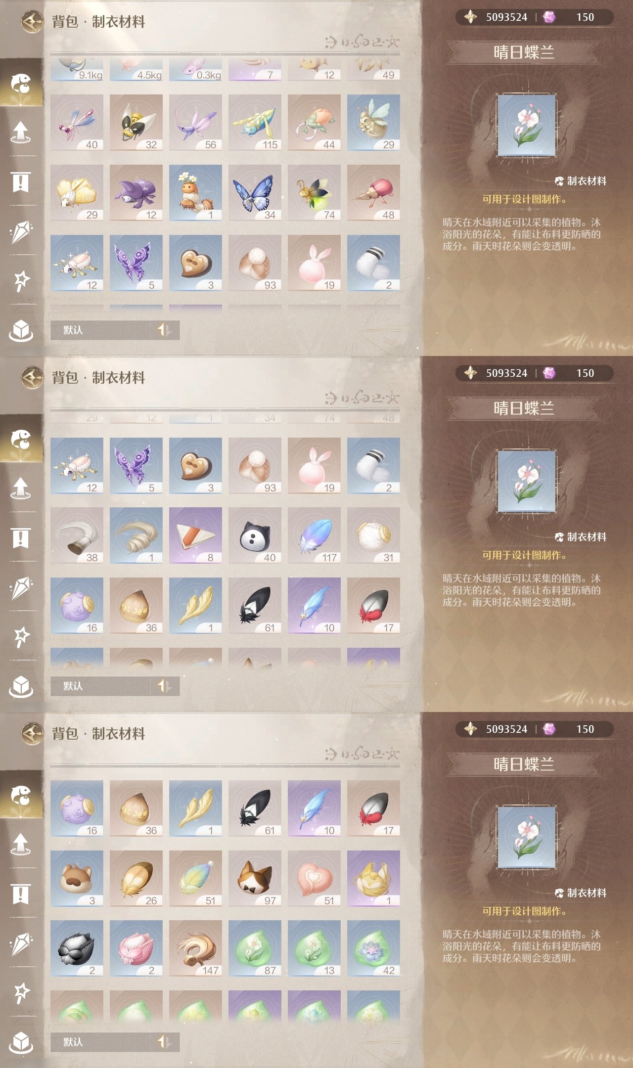Toggle sort order arrow in the middle backpack view

tap(165, 686)
